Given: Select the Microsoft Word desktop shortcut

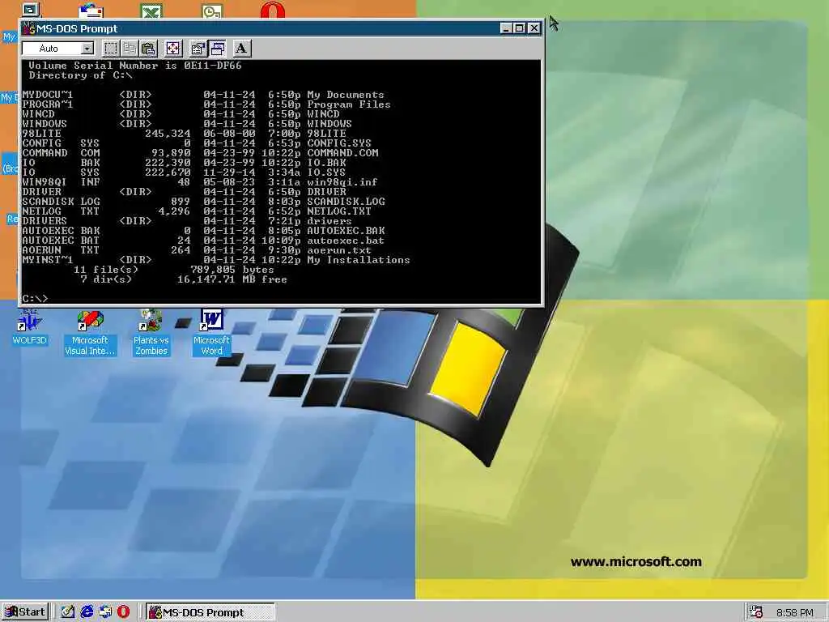Looking at the screenshot, I should coord(211,333).
